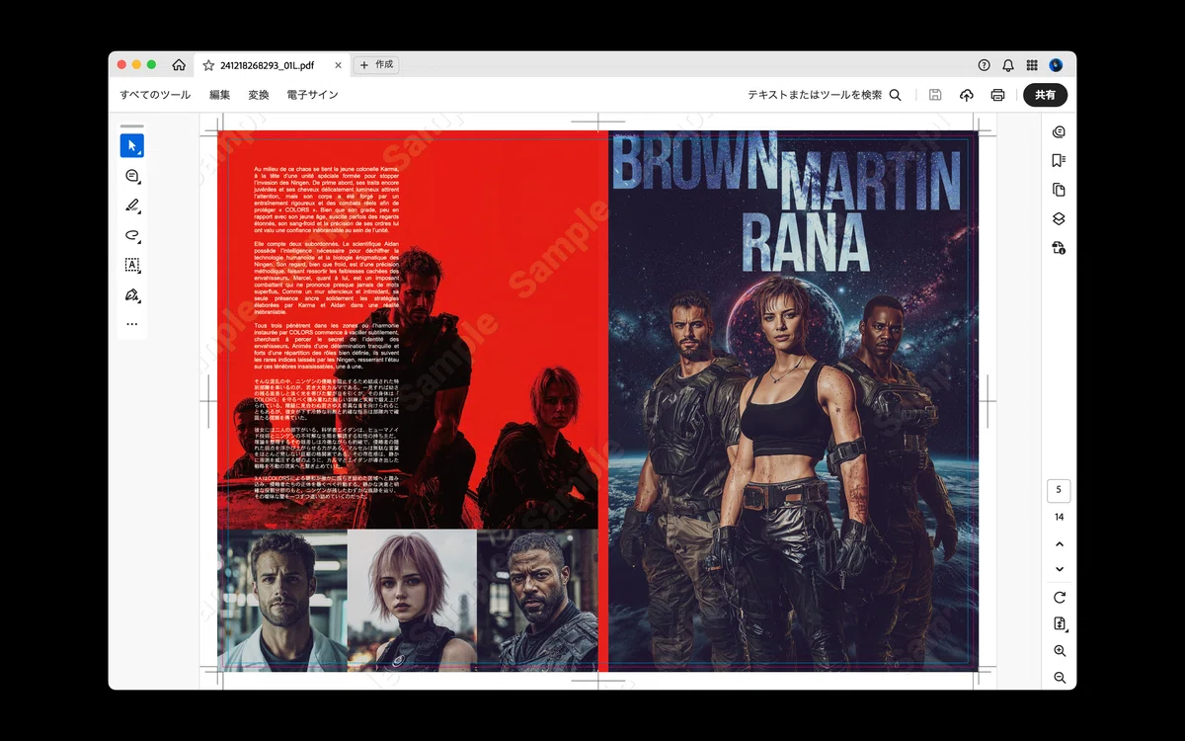1185x741 pixels.
Task: Select the freehand draw loop tool
Action: tap(131, 235)
